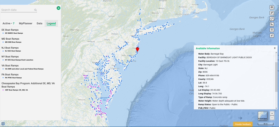Click the VA Boat Ramps legend heading
The height and width of the screenshot is (127, 279).
(x=10, y=65)
